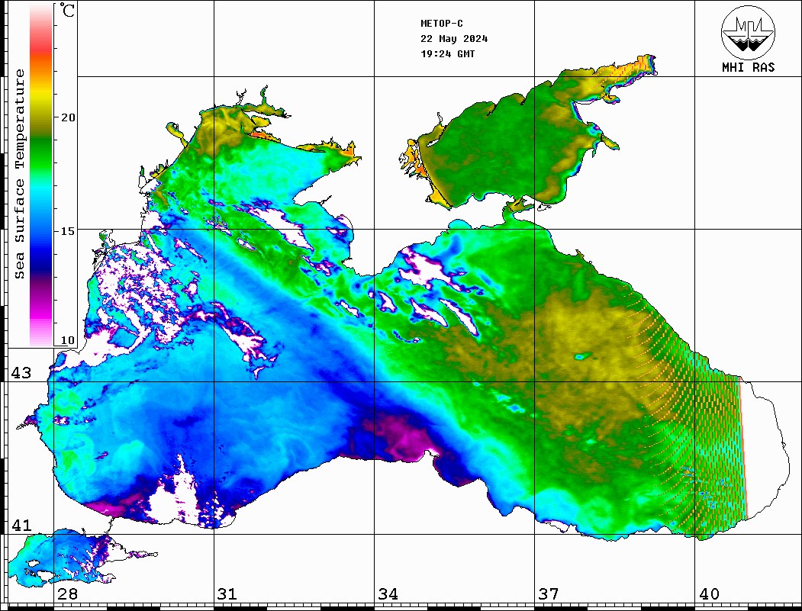Click the magenta bottom of temperature colorbar
The height and width of the screenshot is (611, 802).
[x=41, y=312]
